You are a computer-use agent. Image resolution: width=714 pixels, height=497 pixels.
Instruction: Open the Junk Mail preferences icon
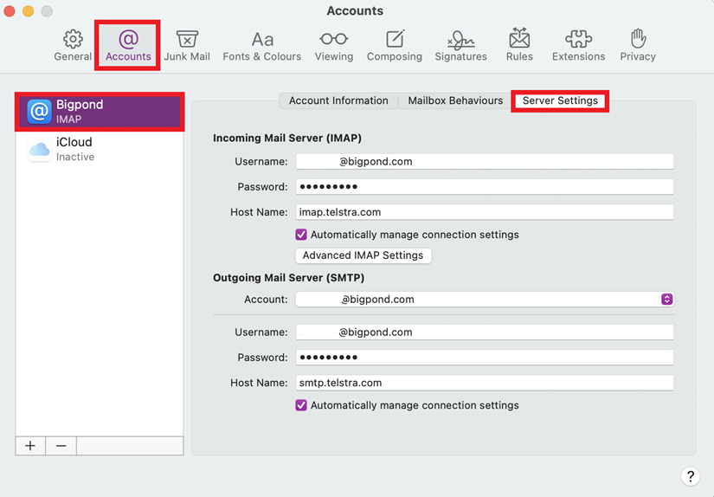click(x=187, y=45)
